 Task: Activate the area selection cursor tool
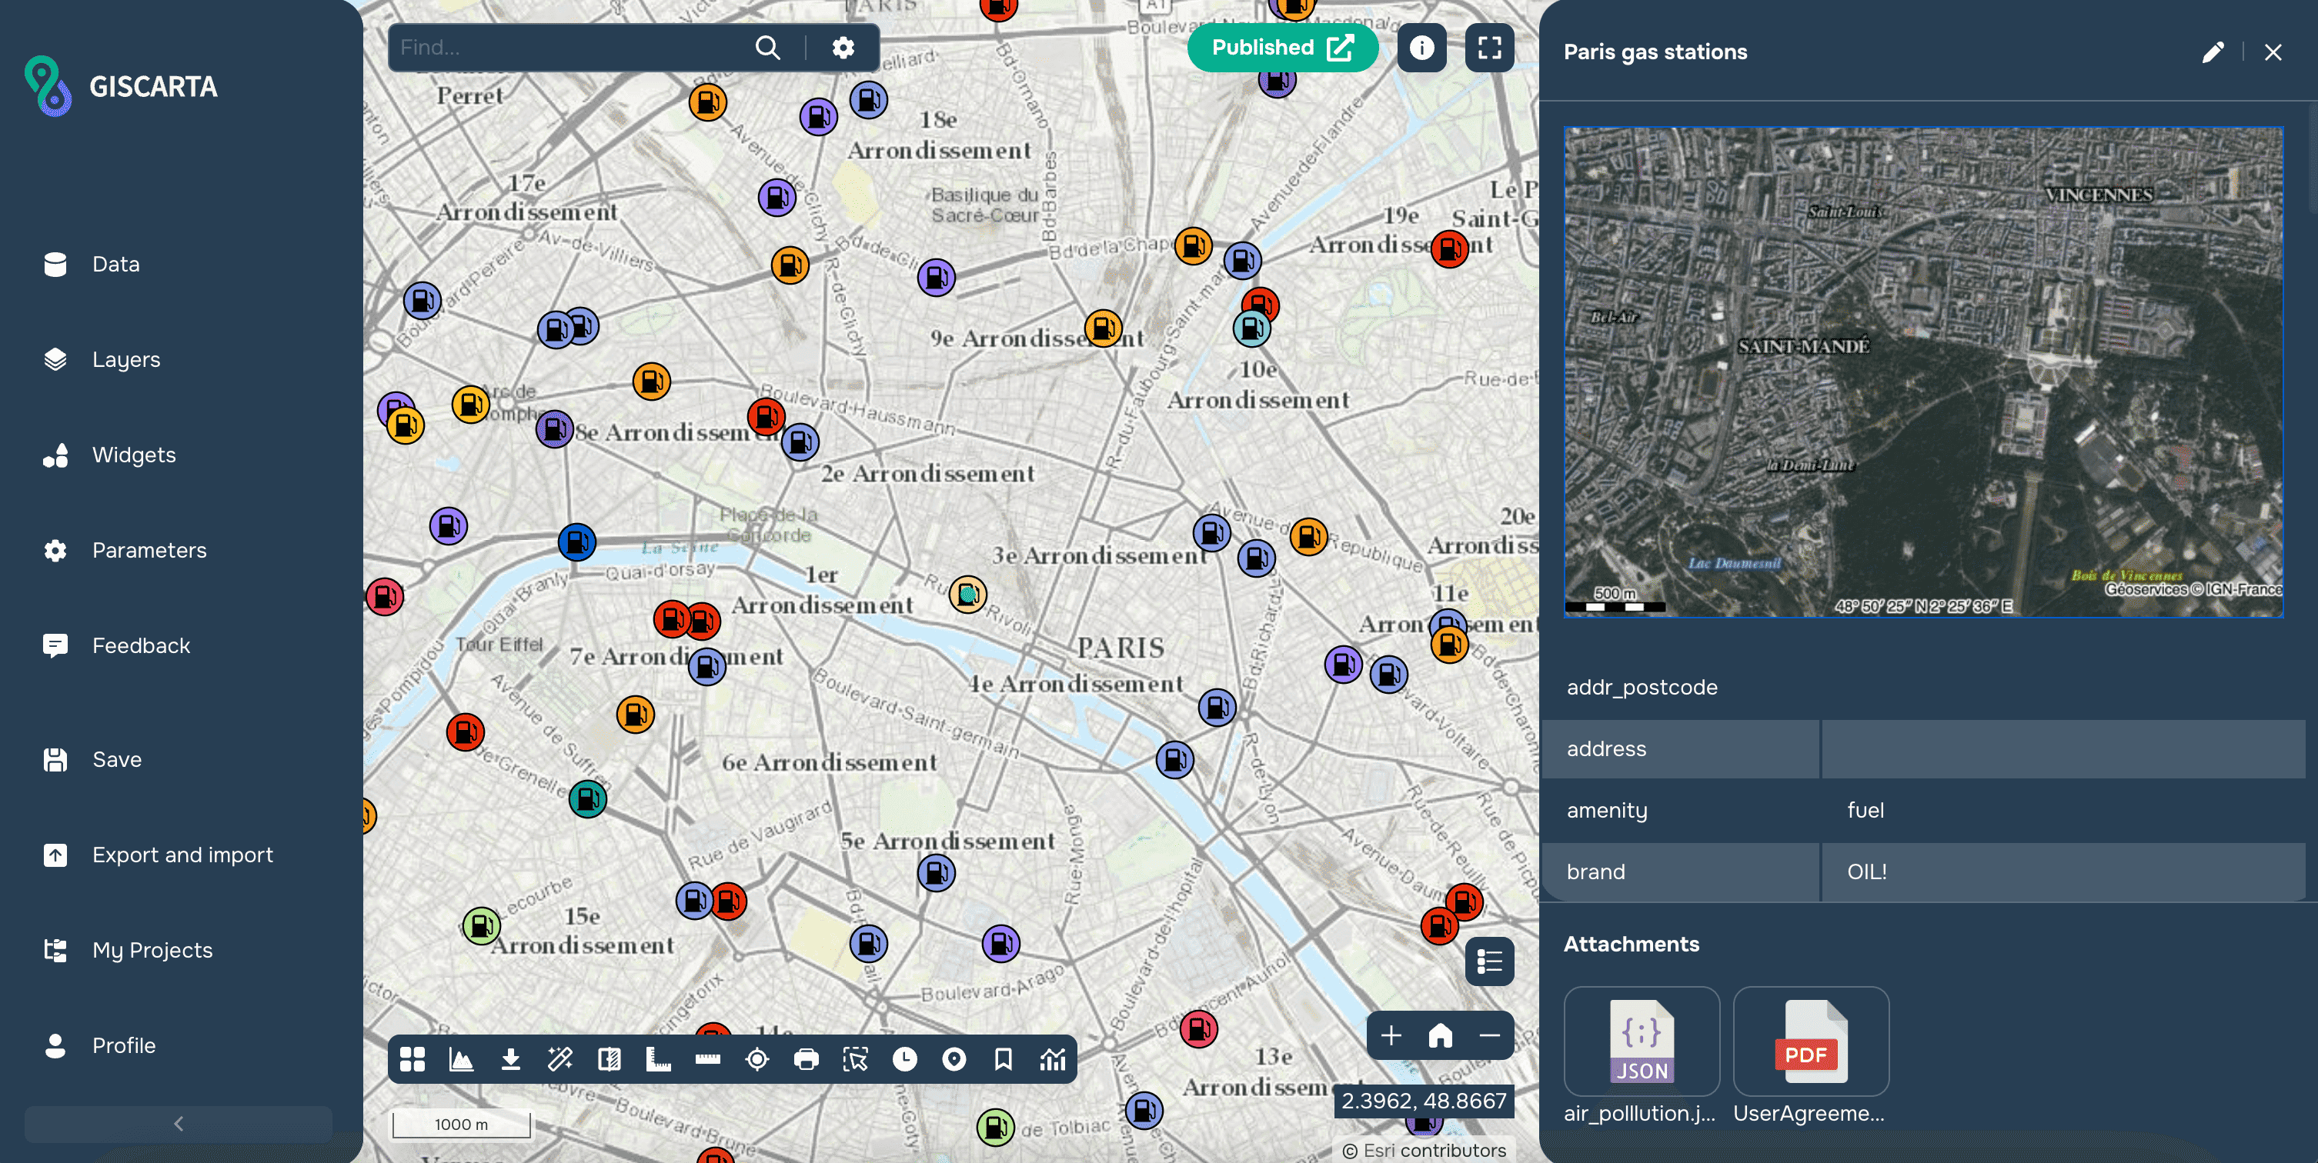(855, 1060)
